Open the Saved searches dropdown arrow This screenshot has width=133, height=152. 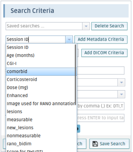[x=86, y=26]
